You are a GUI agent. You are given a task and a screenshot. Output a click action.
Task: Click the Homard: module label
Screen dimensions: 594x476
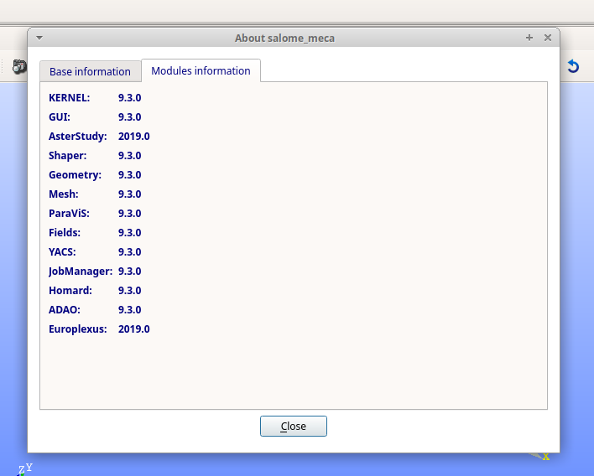coord(70,291)
